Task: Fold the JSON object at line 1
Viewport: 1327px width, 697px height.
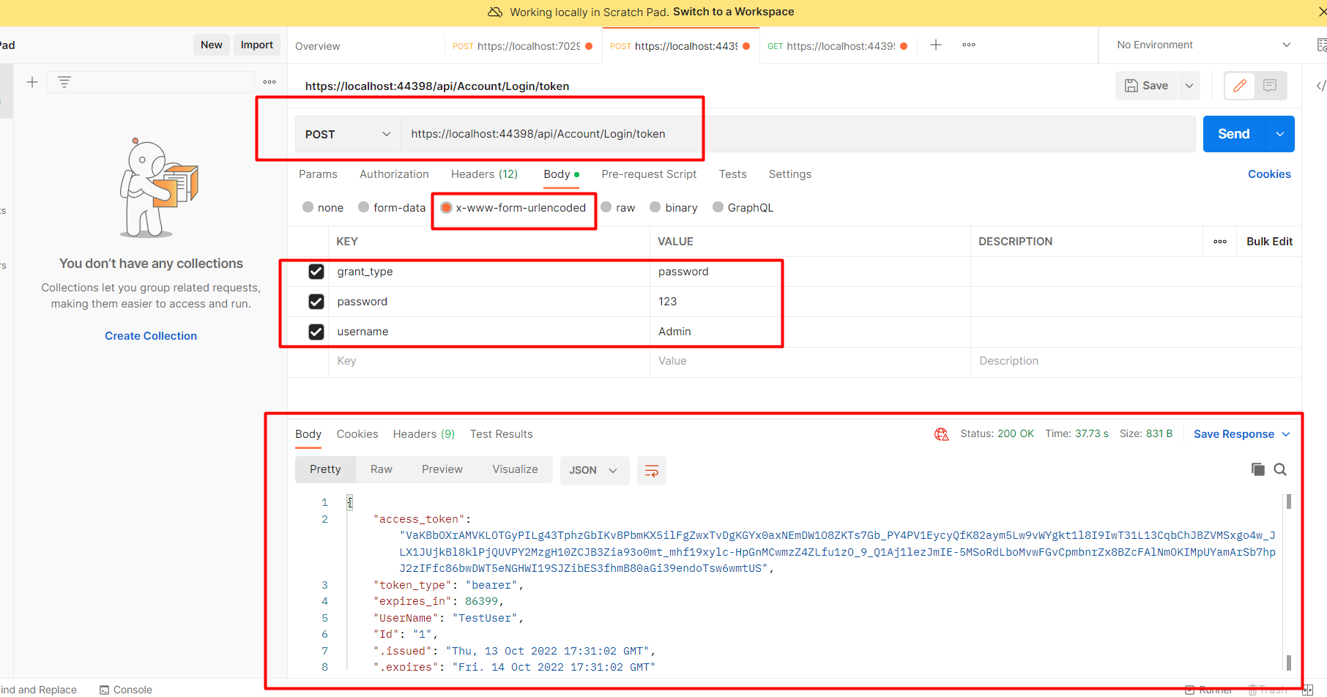Action: [x=350, y=502]
